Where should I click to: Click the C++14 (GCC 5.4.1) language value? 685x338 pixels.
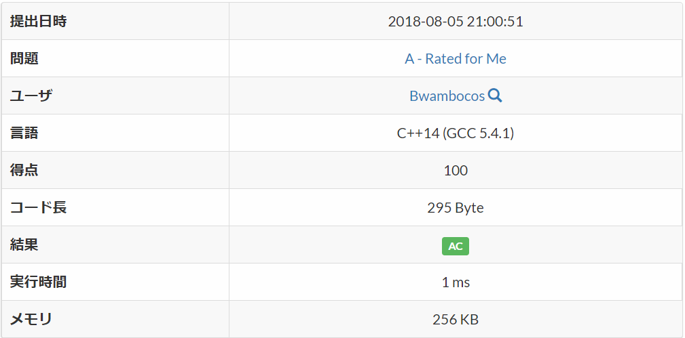456,133
